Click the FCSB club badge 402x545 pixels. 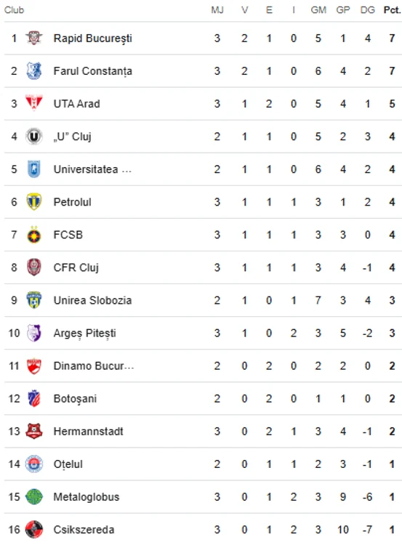point(34,235)
